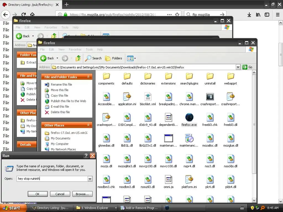Open Firefox downloads arrow icon
Screen dimensions: 283x212
coord(249,15)
